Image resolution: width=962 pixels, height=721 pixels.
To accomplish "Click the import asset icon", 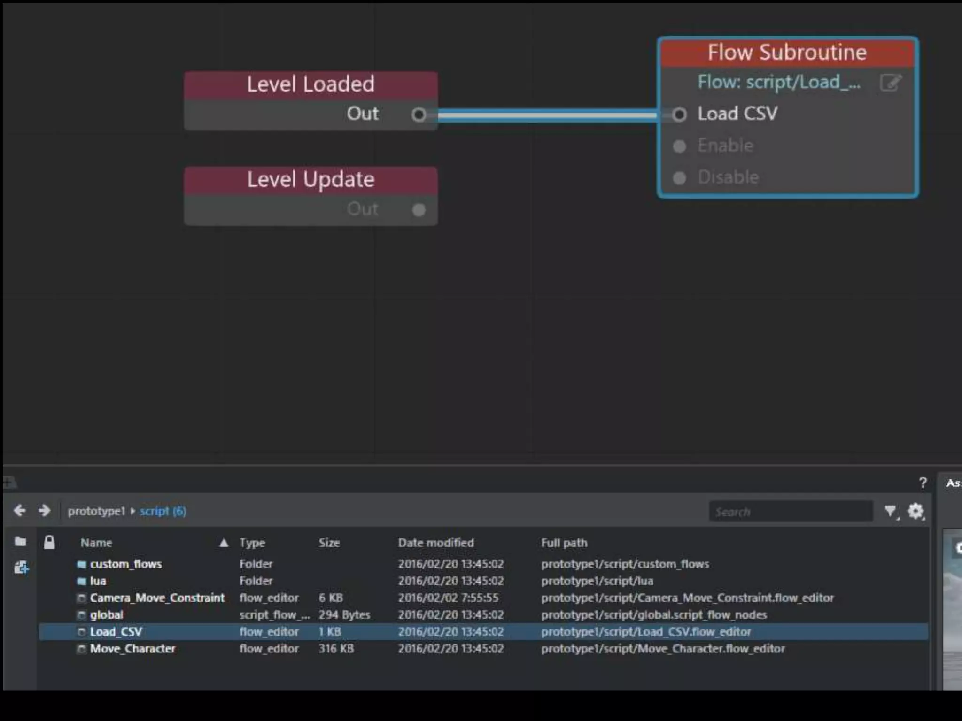I will coord(21,568).
